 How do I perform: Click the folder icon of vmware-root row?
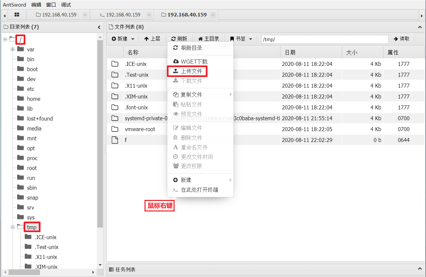[115, 129]
